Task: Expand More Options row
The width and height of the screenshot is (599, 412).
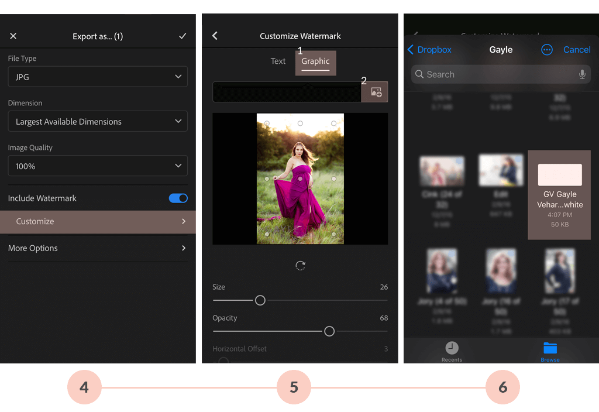Action: [98, 248]
